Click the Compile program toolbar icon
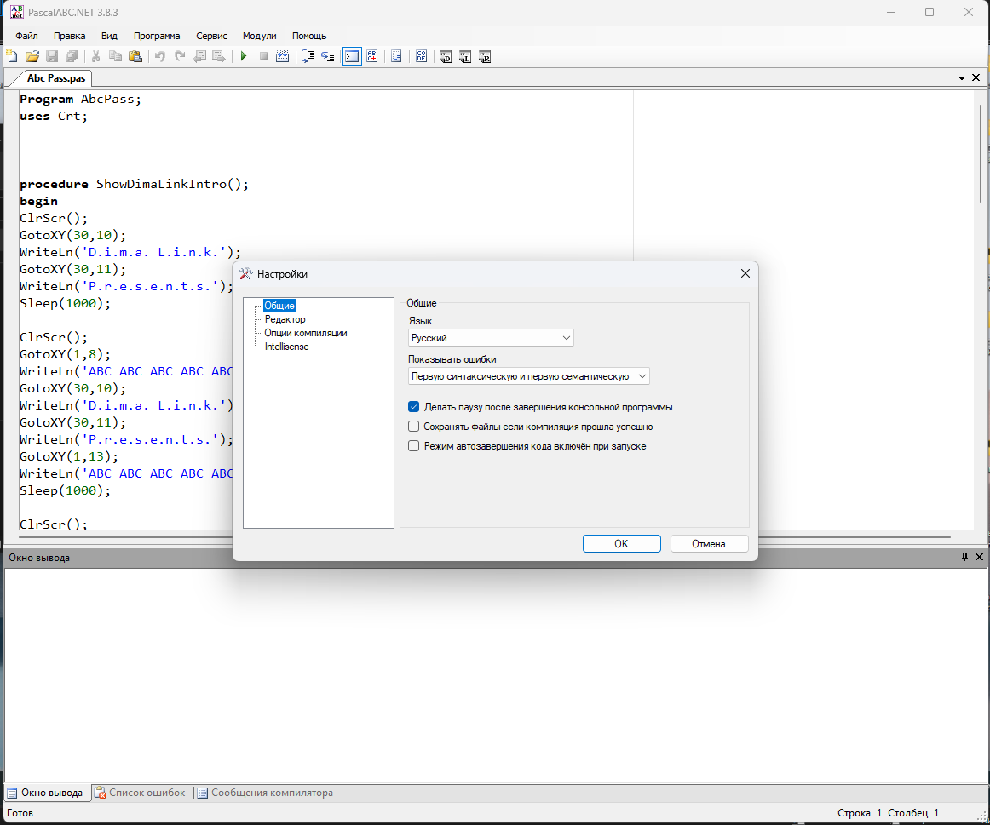Screen dimensions: 990x825 [283, 56]
